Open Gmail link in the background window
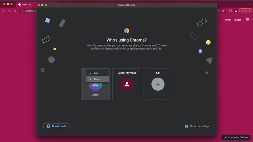 tap(228, 20)
